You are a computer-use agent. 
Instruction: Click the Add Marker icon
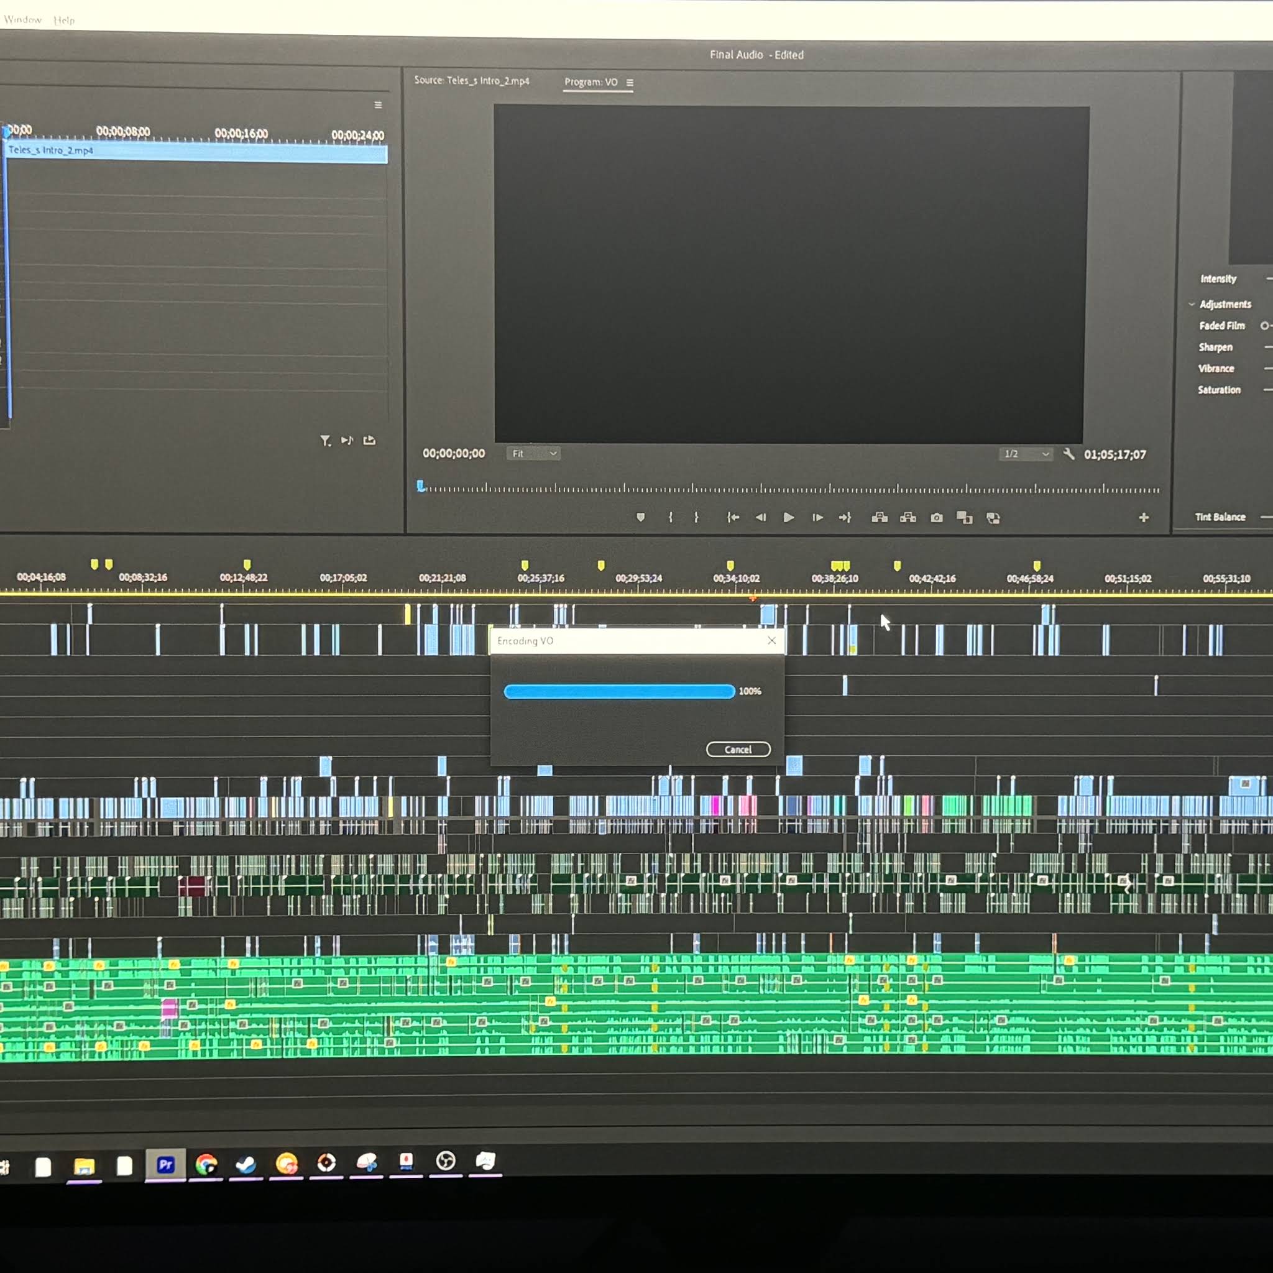tap(640, 517)
